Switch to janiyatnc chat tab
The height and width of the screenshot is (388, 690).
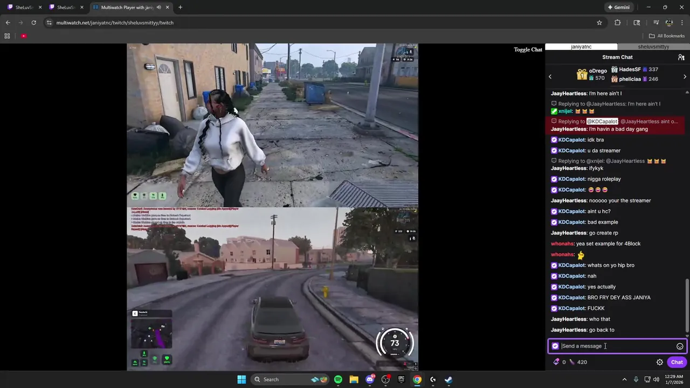pyautogui.click(x=581, y=47)
